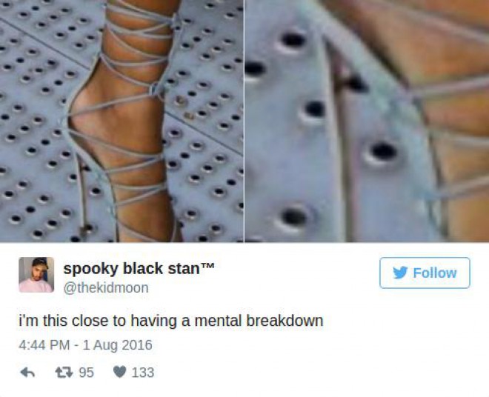Click the 1 Aug 2016 date text
The width and height of the screenshot is (489, 397).
pos(118,345)
